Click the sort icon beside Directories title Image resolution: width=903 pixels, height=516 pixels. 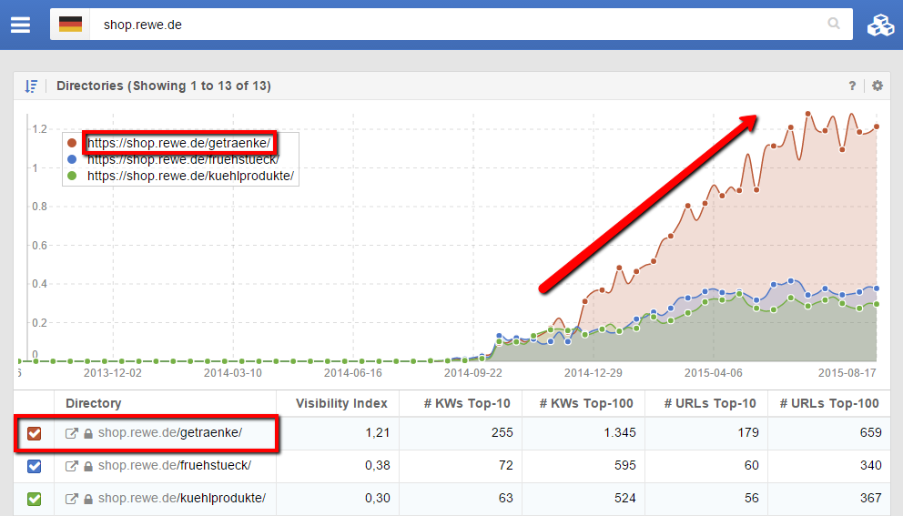(32, 86)
